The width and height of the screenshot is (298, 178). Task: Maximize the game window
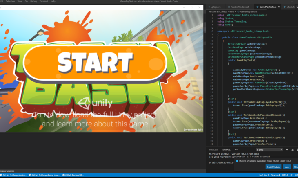[191, 7]
